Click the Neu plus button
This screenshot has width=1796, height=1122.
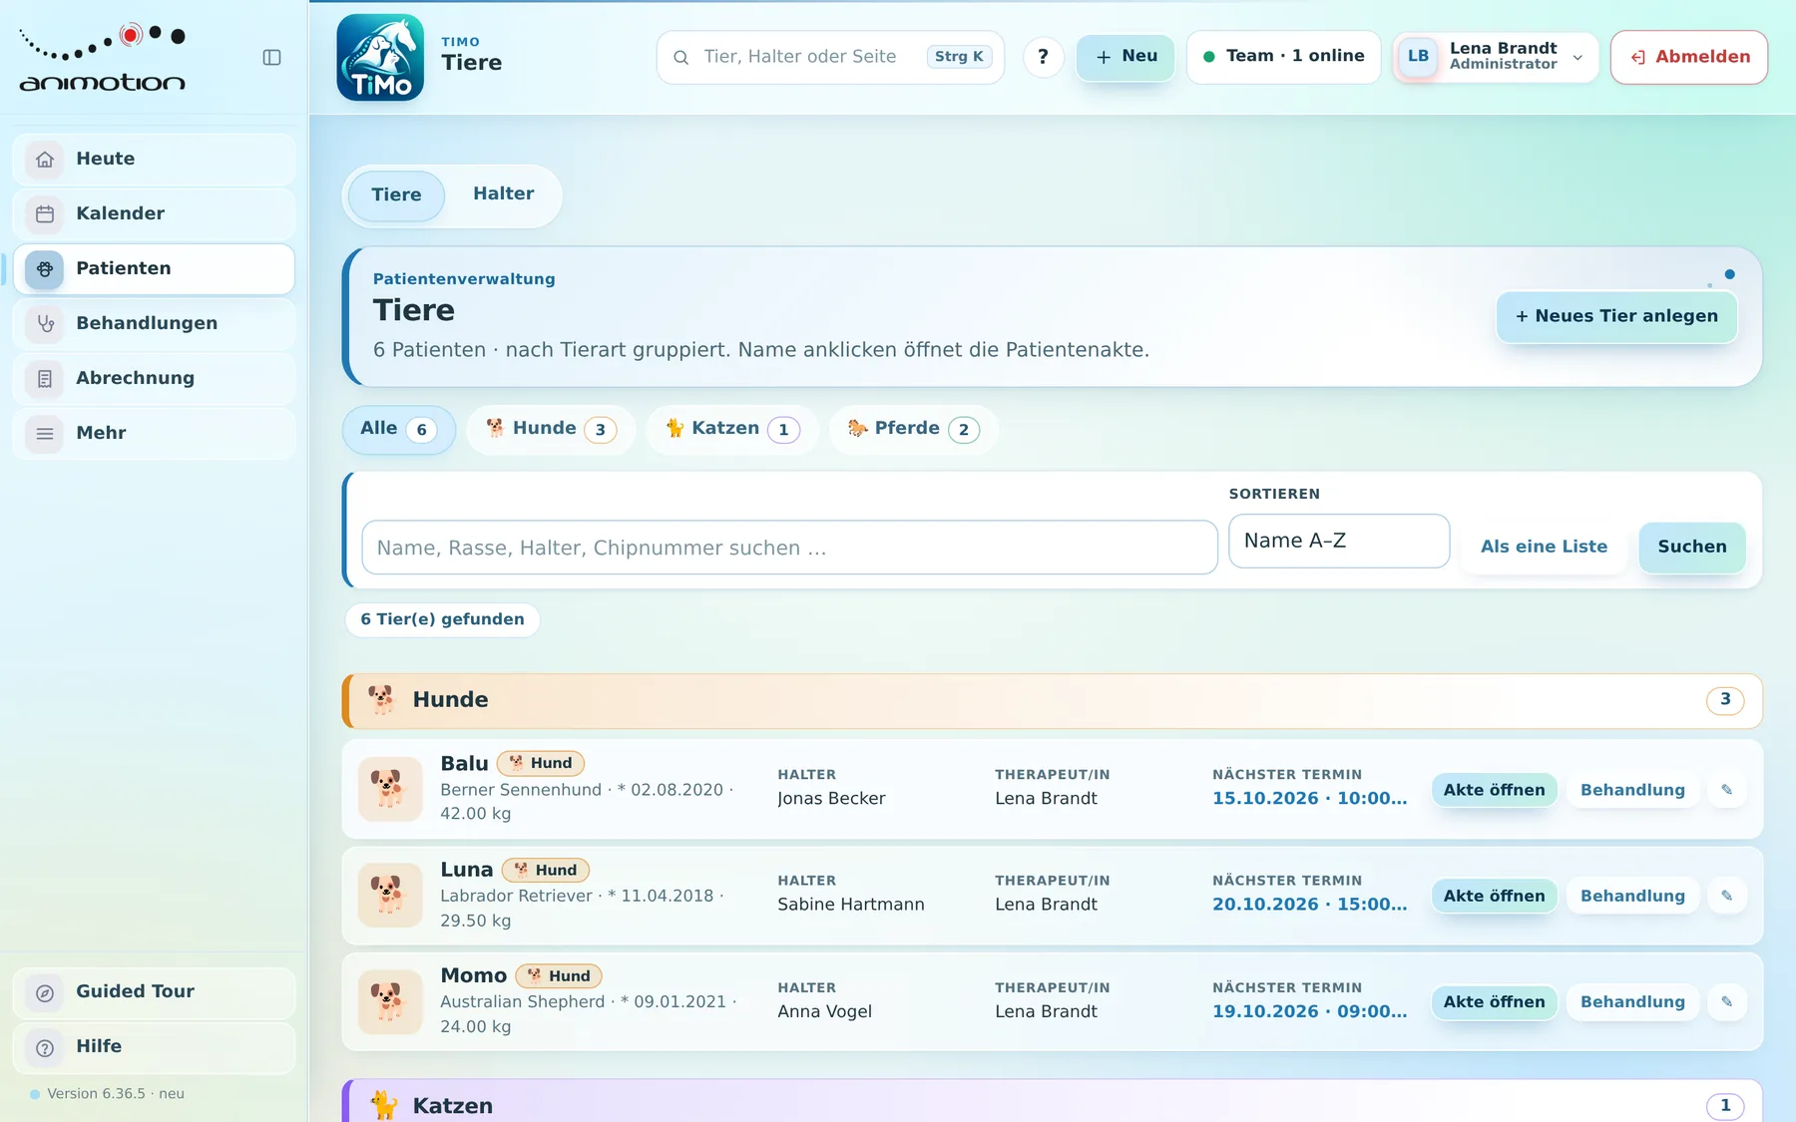1125,57
